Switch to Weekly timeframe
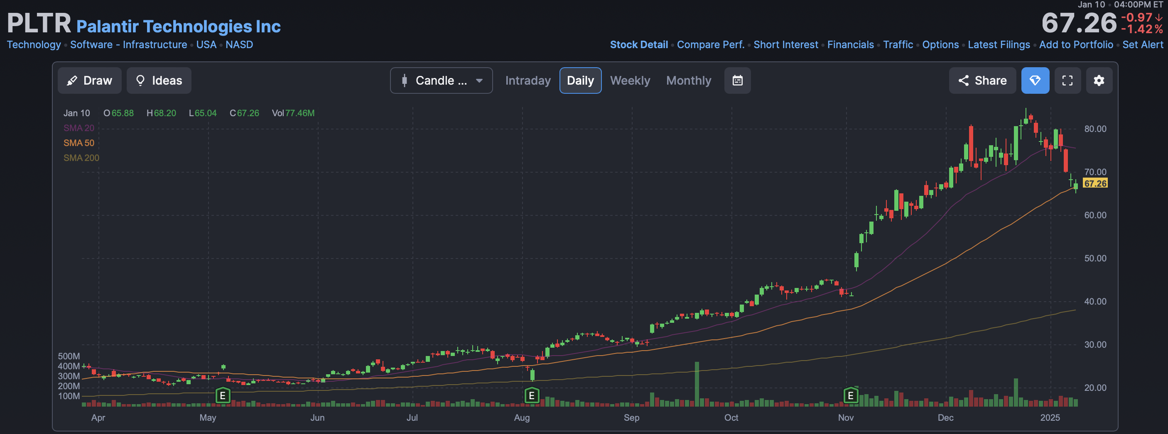 [630, 80]
